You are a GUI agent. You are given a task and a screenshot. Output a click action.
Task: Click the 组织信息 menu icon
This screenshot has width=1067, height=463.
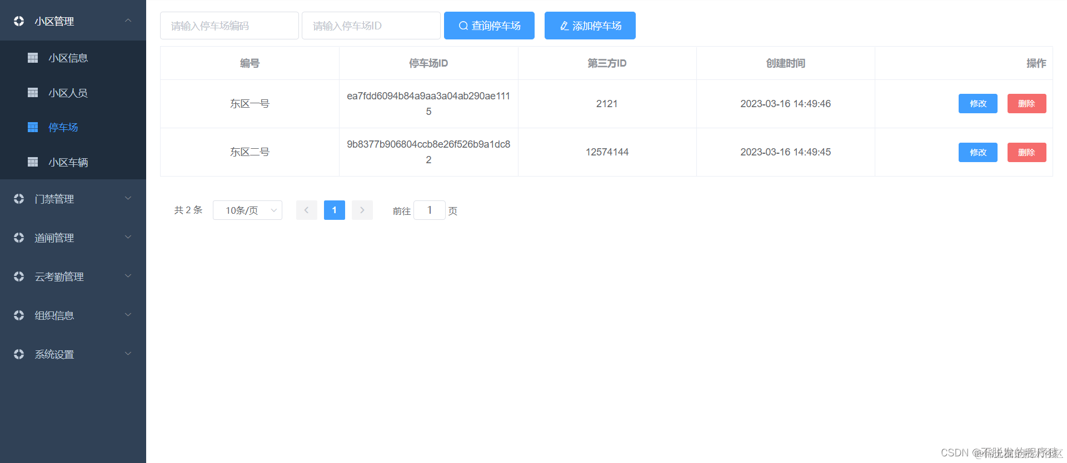click(19, 315)
